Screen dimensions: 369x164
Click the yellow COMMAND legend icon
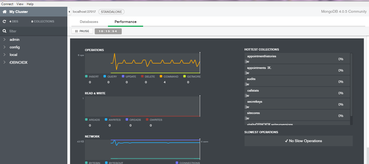pyautogui.click(x=162, y=76)
